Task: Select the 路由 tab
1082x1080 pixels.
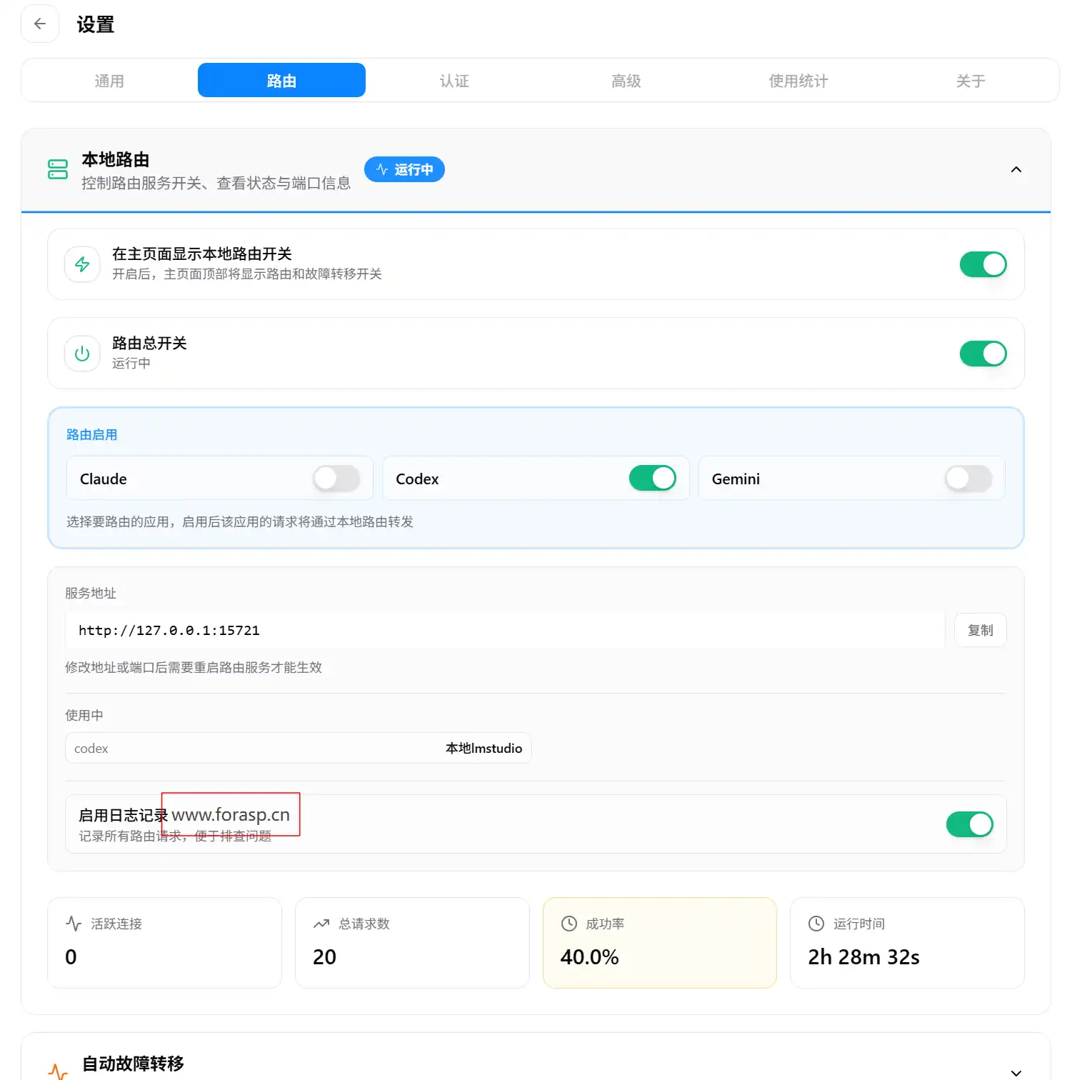Action: point(281,81)
